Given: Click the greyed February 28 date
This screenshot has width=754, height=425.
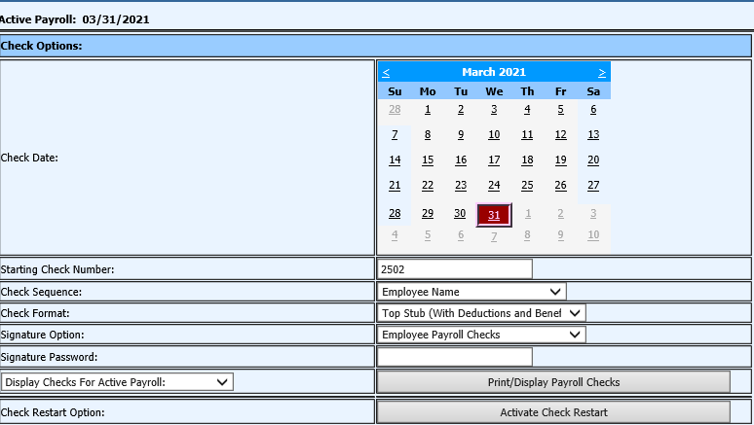Looking at the screenshot, I should coord(395,110).
